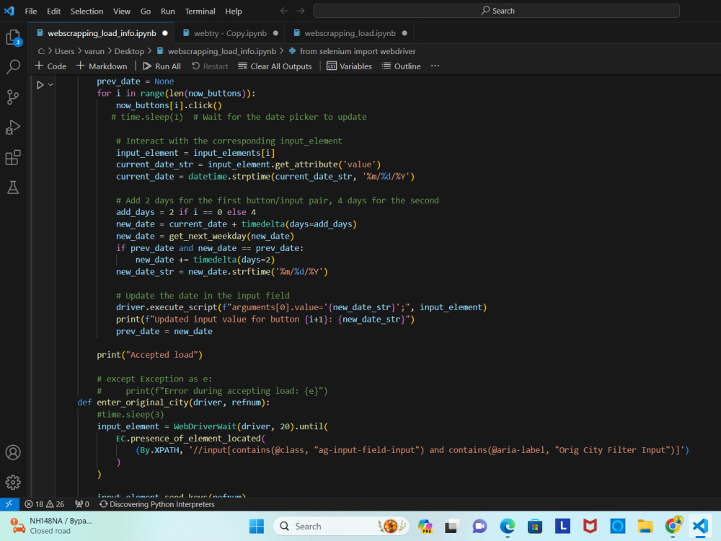Open the Search view in activity bar
This screenshot has width=721, height=541.
13,66
